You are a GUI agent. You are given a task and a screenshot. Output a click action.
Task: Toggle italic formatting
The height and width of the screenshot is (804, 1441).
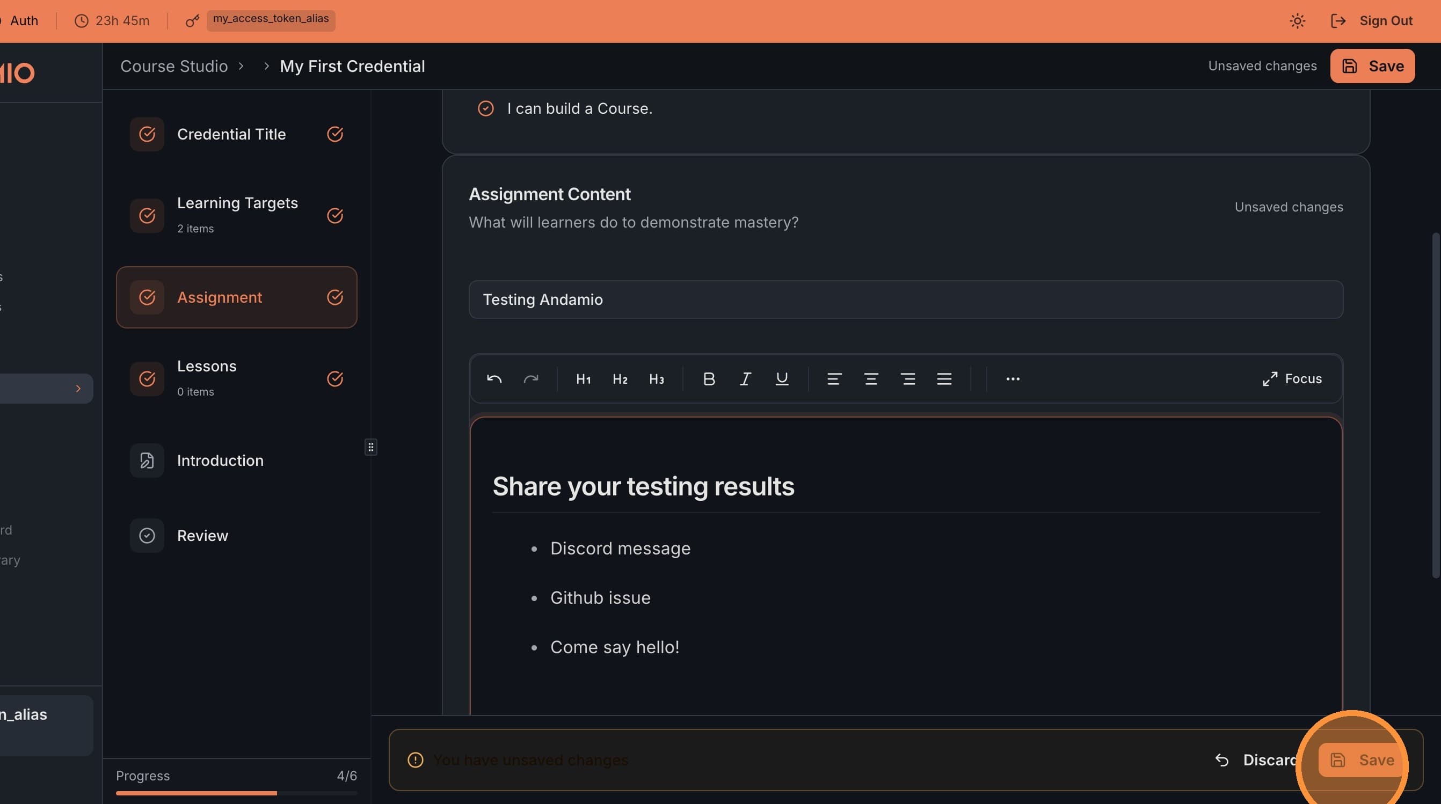(x=745, y=379)
